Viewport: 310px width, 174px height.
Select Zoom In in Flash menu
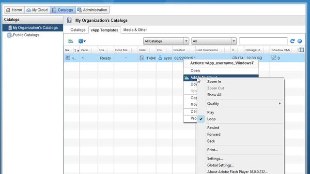pos(214,82)
